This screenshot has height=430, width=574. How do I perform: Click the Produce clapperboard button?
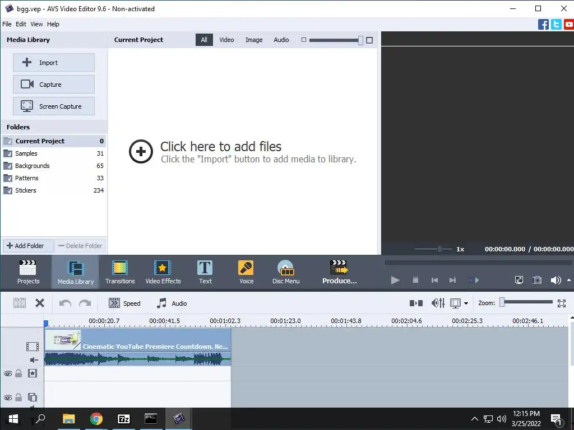click(339, 272)
